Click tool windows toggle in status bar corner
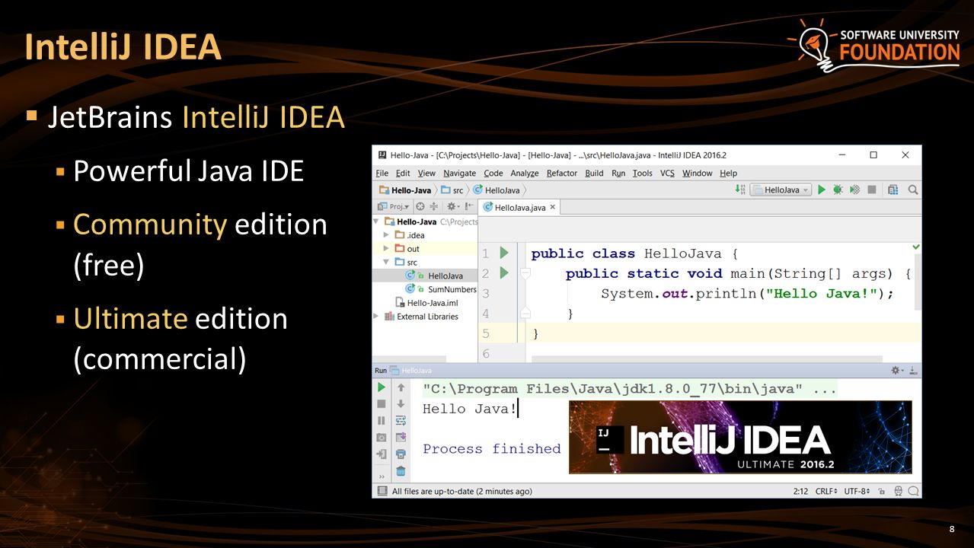Image resolution: width=974 pixels, height=548 pixels. tap(382, 491)
